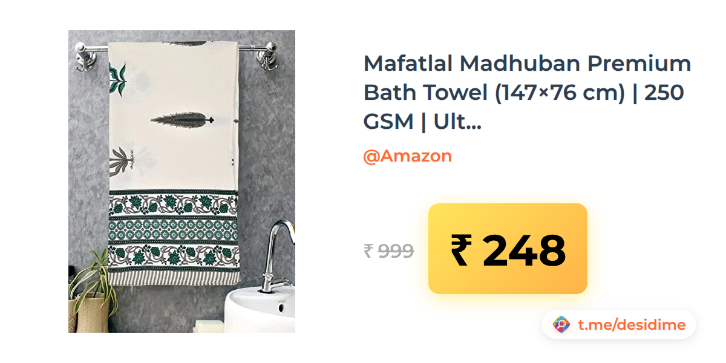Click the striped bottom hem of towel
The width and height of the screenshot is (726, 363).
click(x=173, y=276)
